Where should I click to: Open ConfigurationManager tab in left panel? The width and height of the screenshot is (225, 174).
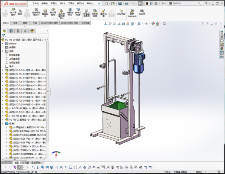18,31
